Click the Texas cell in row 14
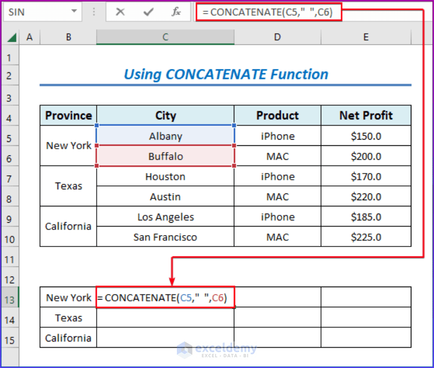434x368 pixels. [68, 318]
